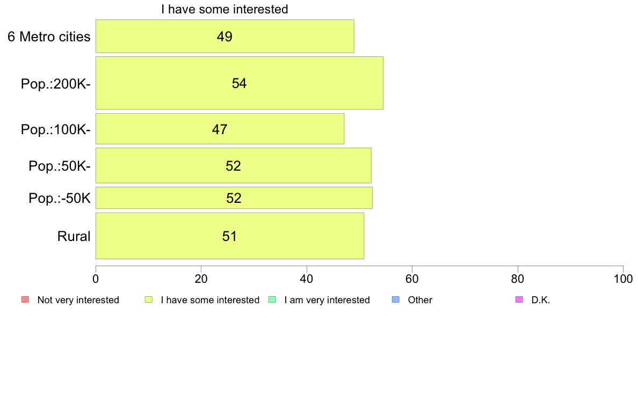Click the pink D.K. legend swatch
The width and height of the screenshot is (638, 395).
519,300
